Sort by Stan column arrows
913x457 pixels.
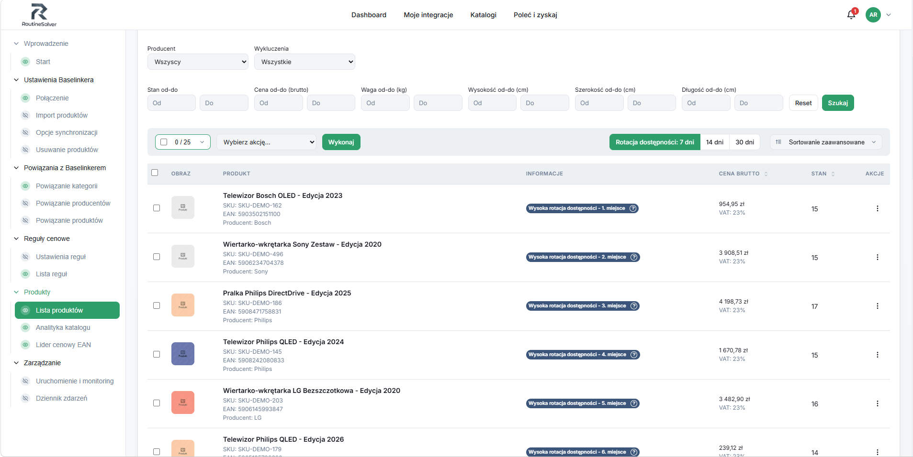point(833,174)
